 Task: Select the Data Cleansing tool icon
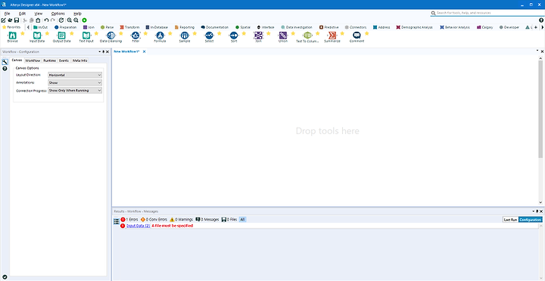pyautogui.click(x=111, y=35)
